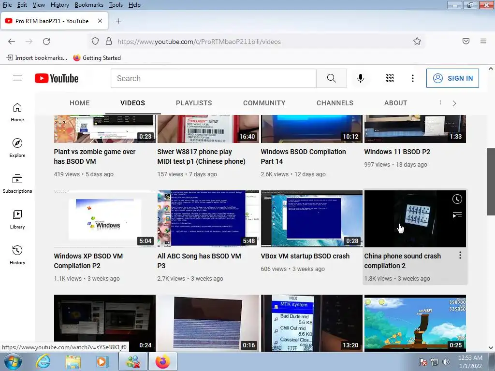Image resolution: width=495 pixels, height=371 pixels.
Task: Click Import bookmarks toolbar item
Action: tap(37, 58)
